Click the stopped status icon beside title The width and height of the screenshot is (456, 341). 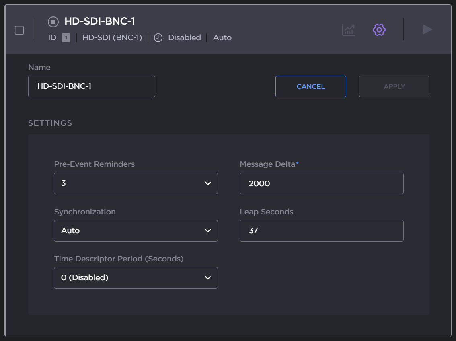(53, 22)
